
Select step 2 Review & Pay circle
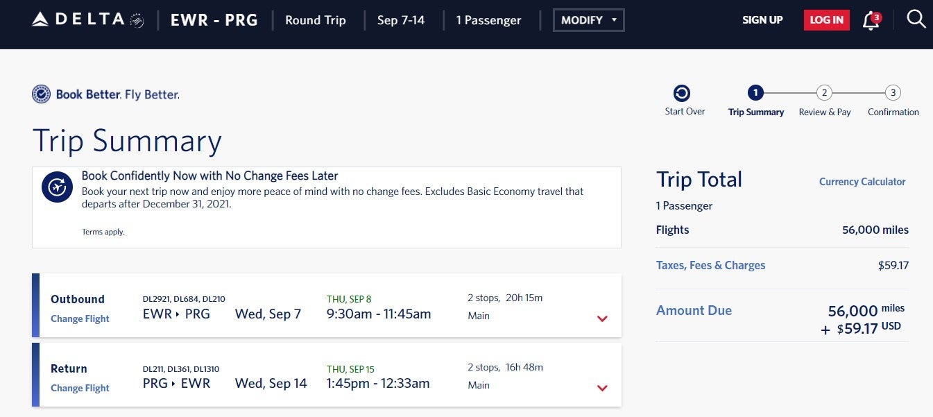point(823,93)
